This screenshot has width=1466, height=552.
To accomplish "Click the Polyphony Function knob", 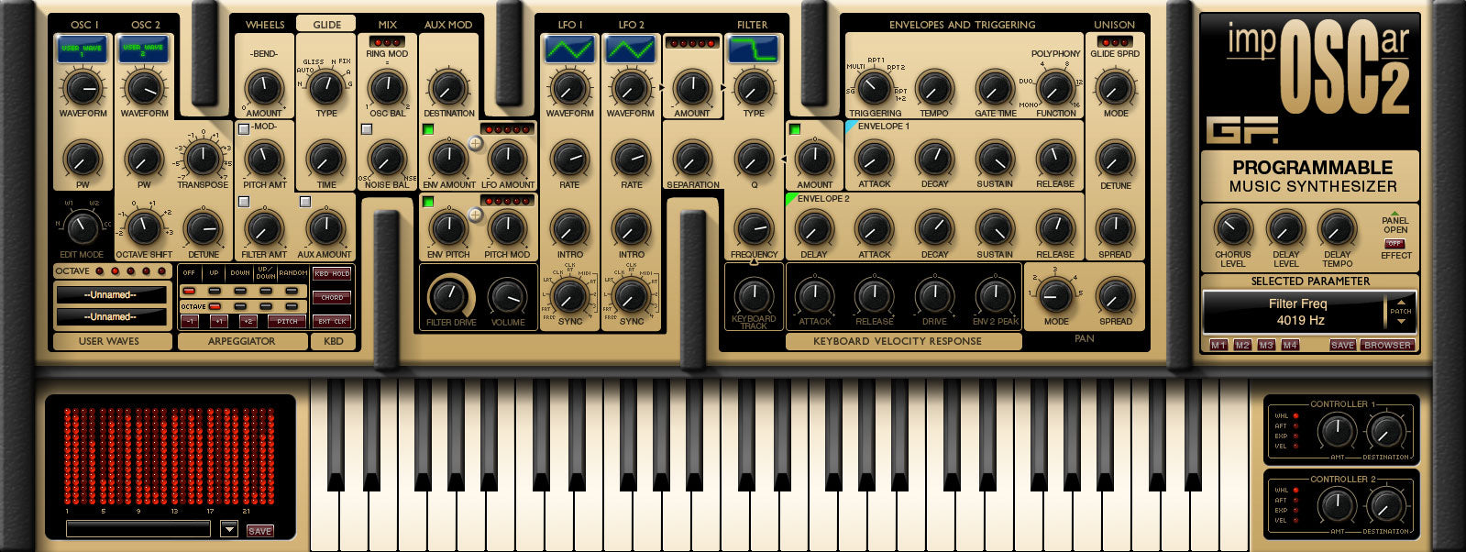I will (x=1055, y=88).
